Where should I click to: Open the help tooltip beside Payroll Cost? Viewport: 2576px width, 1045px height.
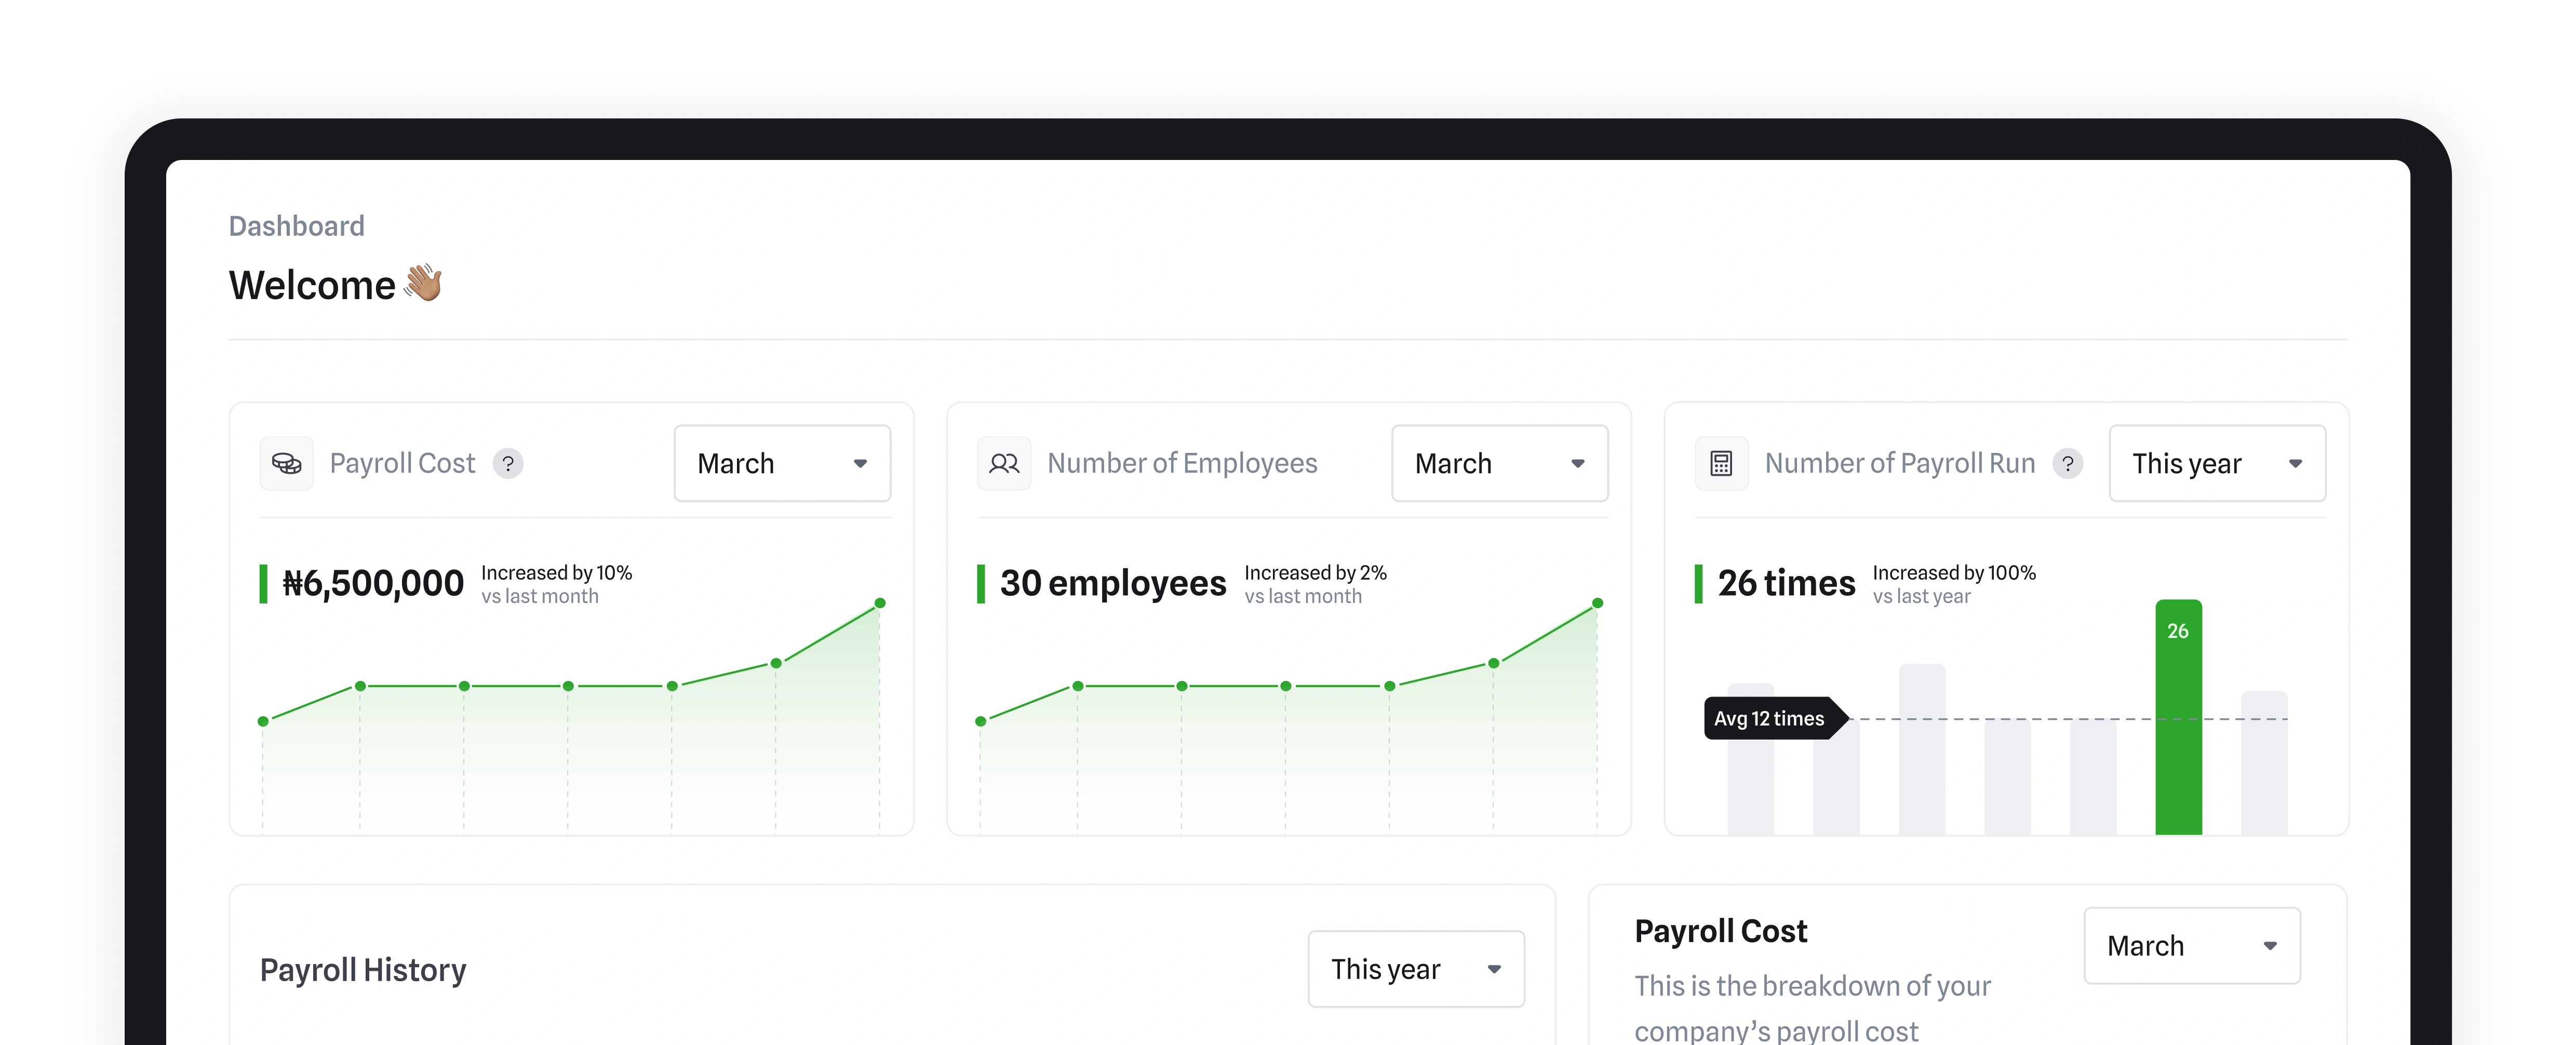pos(510,464)
